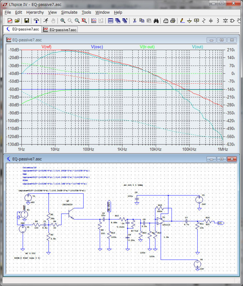Click the Columbia/LP comment text
This screenshot has width=243, height=286.
pos(30,167)
